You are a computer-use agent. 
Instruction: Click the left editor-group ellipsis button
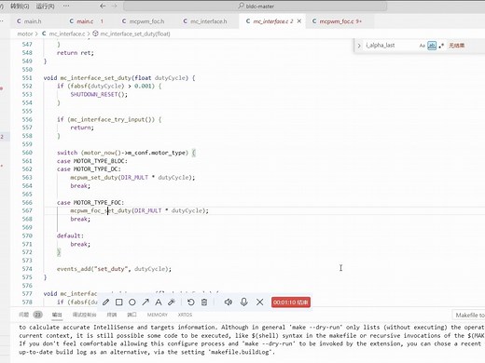[x=2, y=21]
